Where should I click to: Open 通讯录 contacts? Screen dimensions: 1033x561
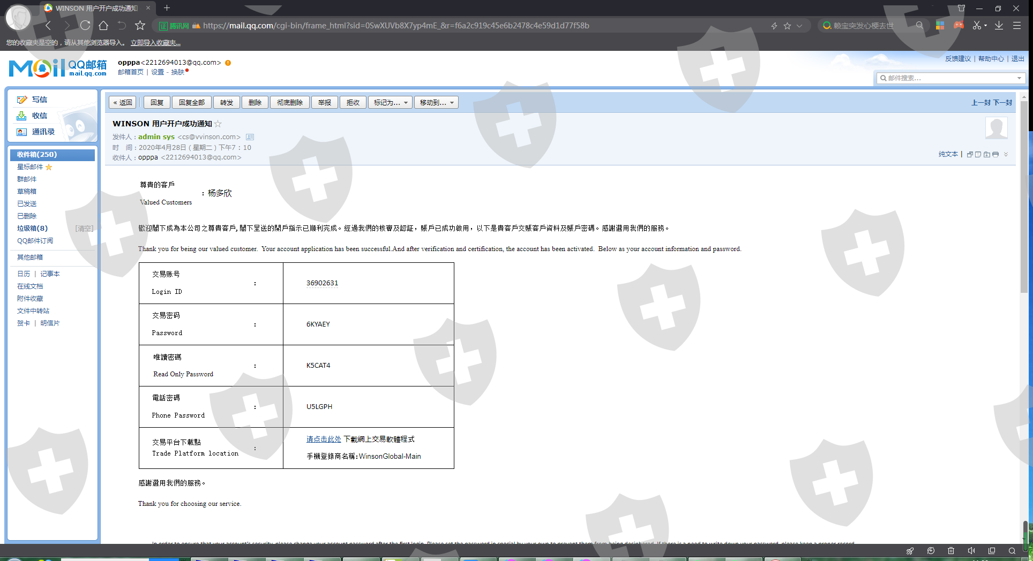(43, 132)
